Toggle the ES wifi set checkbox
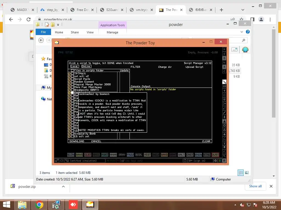281x210 pixels. pos(72,136)
